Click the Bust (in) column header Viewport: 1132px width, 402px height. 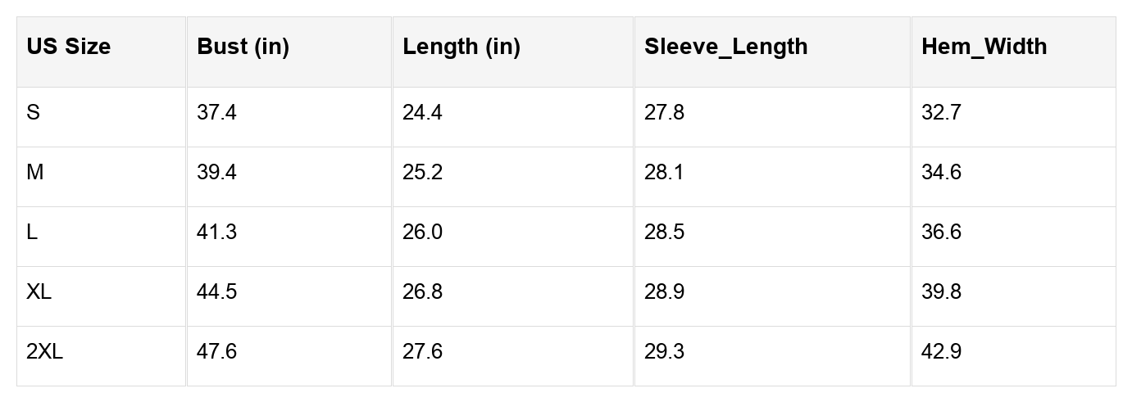click(x=243, y=47)
